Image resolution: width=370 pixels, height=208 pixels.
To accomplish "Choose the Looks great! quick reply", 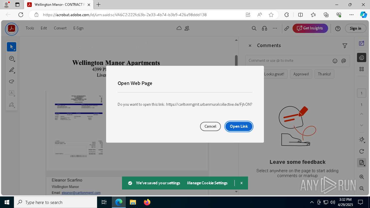I will coord(274,74).
